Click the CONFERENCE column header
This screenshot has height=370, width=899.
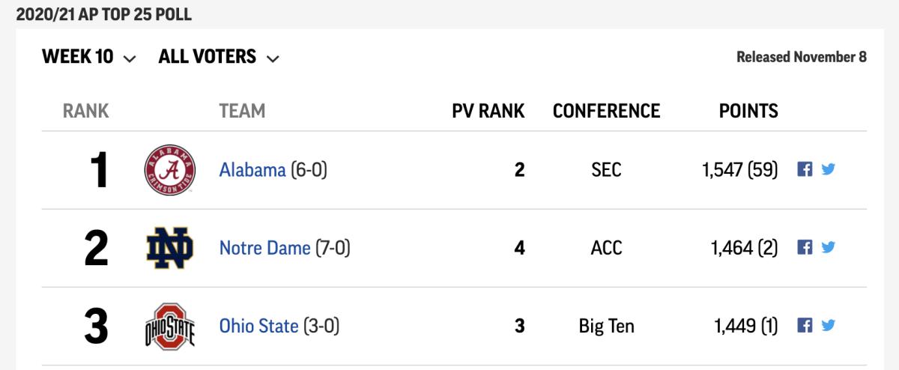pyautogui.click(x=607, y=111)
